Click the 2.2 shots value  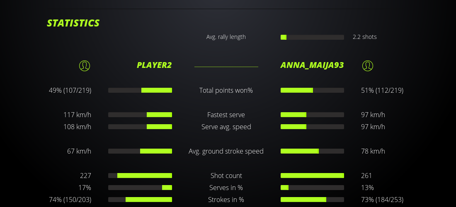pyautogui.click(x=365, y=37)
